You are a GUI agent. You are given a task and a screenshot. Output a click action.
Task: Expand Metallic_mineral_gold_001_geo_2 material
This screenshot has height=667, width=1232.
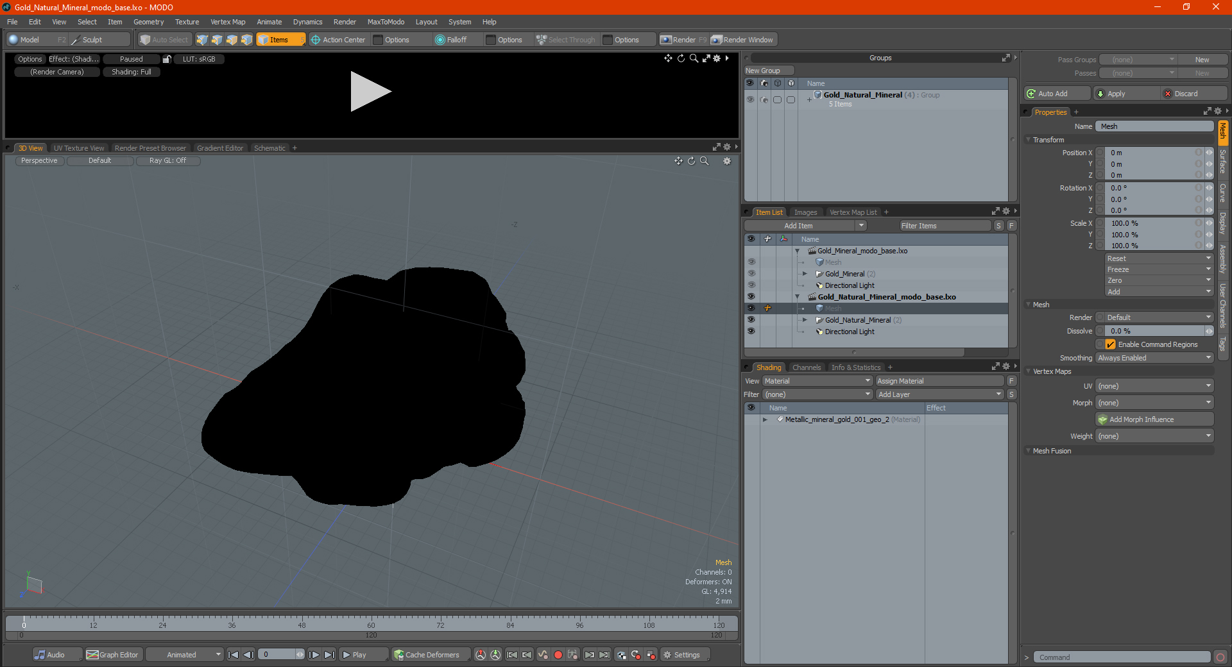coord(765,419)
